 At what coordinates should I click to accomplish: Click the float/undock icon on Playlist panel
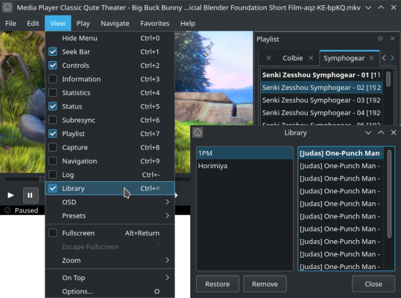click(x=380, y=39)
